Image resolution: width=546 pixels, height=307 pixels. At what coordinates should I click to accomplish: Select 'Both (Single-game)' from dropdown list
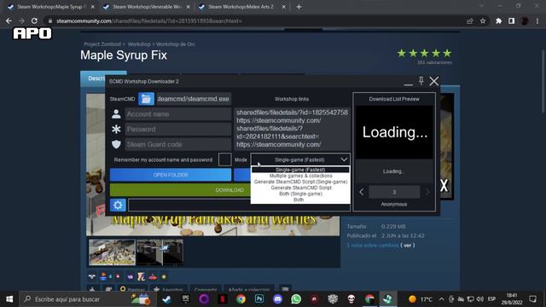(x=300, y=194)
